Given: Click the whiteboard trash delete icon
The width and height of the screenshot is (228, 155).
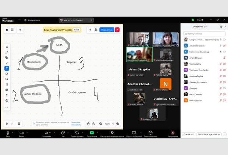Looking at the screenshot, I should 19,124.
